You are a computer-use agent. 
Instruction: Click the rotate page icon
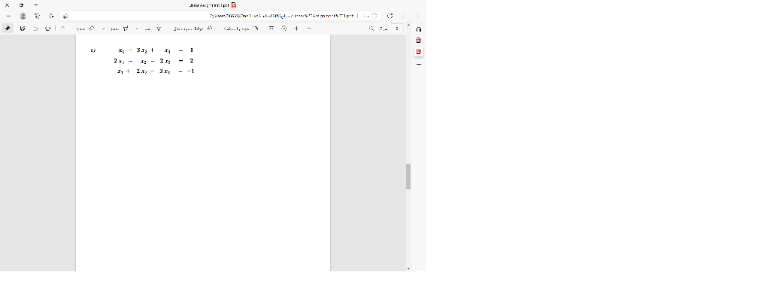pos(283,29)
